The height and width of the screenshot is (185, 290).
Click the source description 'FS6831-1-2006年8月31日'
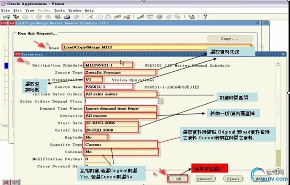pyautogui.click(x=171, y=87)
